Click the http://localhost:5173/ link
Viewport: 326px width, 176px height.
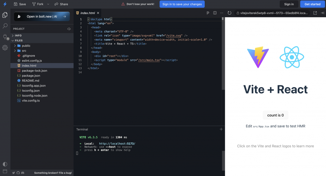117,144
